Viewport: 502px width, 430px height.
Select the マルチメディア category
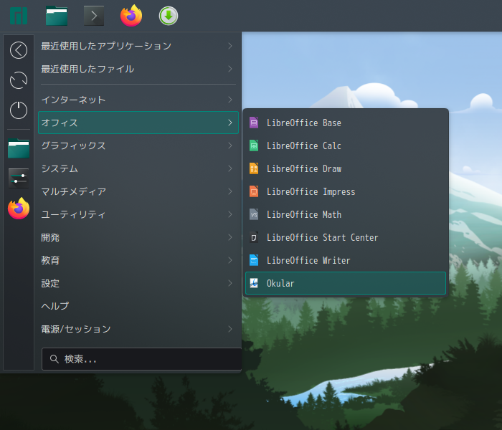[138, 191]
